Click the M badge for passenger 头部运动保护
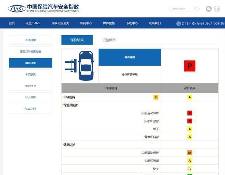 [x=190, y=153]
